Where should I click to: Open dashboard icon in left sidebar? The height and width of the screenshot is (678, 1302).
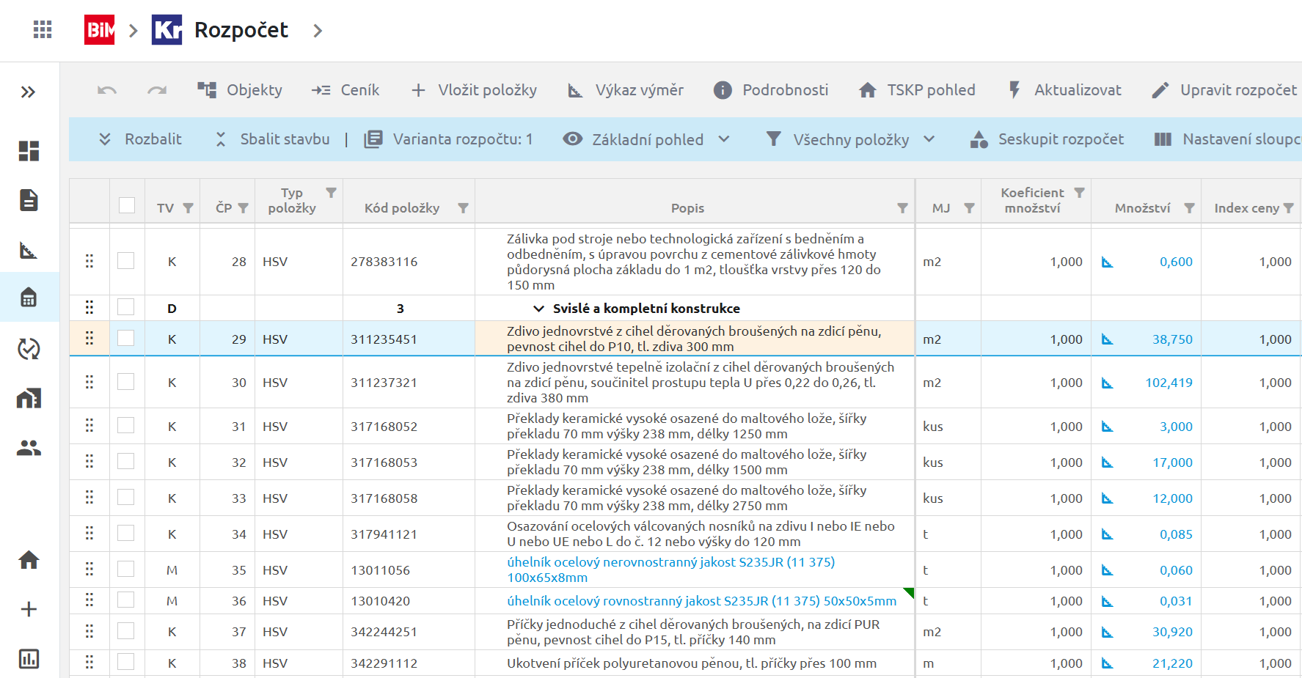29,151
